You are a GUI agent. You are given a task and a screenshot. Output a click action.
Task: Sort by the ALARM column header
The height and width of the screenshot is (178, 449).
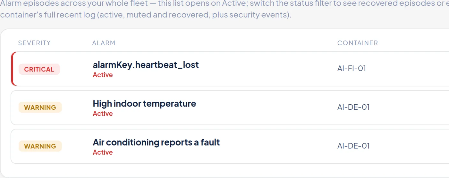tap(104, 43)
